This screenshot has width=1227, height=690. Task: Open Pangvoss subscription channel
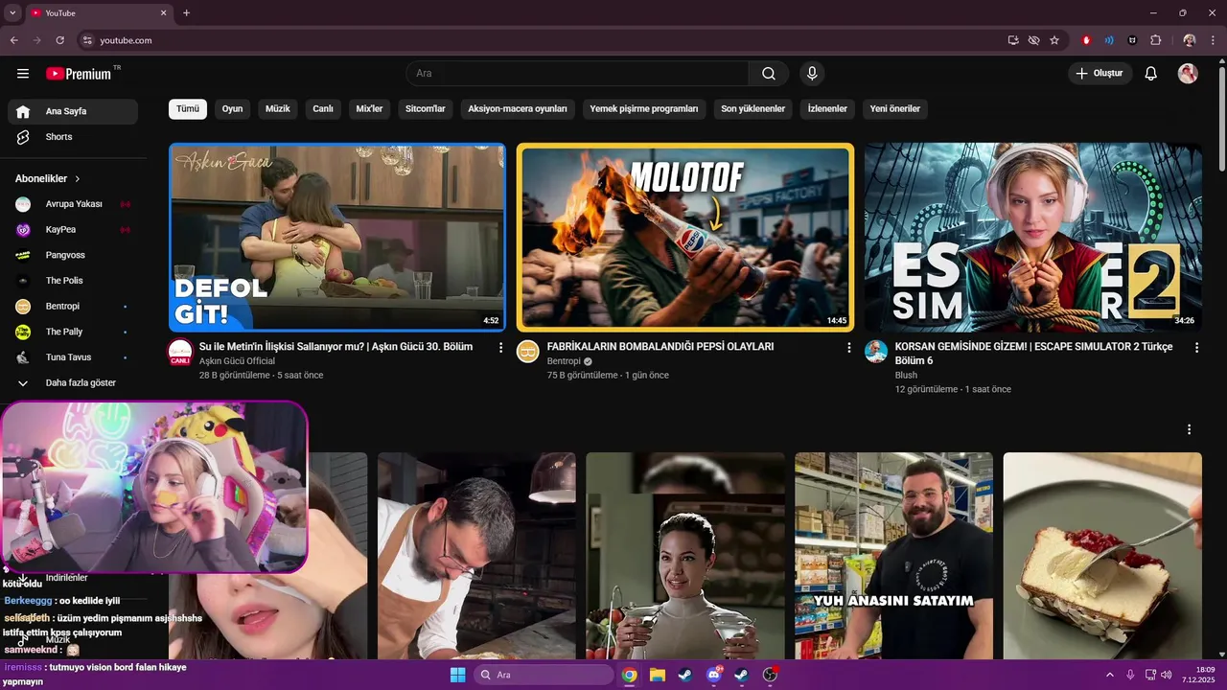73,255
